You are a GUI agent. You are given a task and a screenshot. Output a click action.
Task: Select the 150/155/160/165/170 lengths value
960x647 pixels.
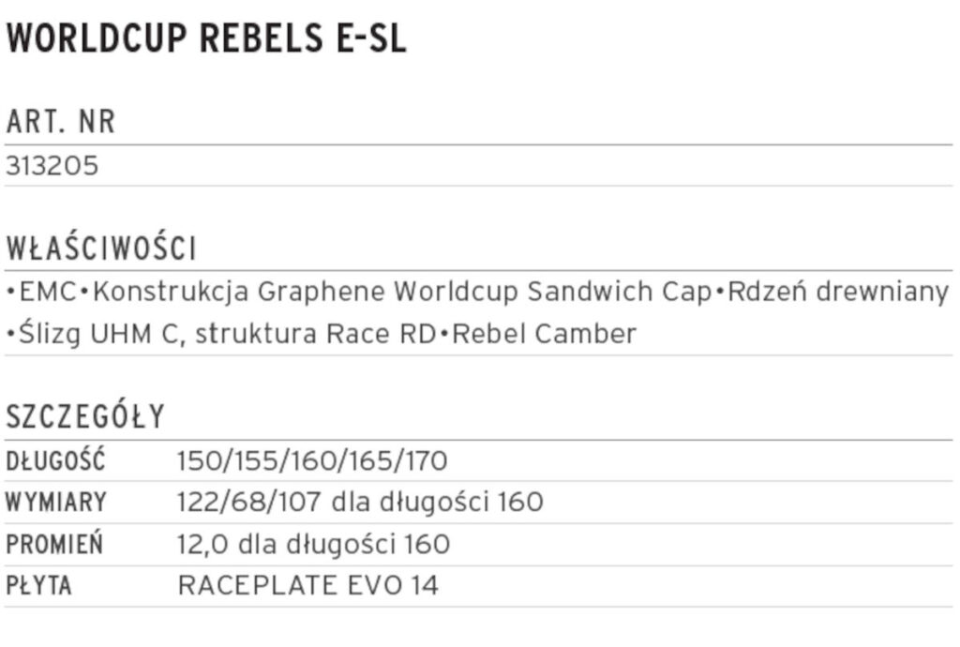[x=312, y=461]
